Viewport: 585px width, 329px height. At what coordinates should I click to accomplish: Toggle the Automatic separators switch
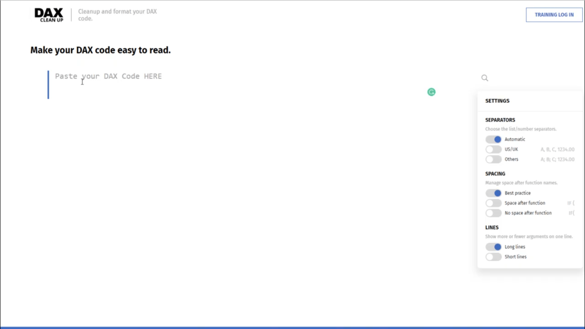(x=493, y=139)
